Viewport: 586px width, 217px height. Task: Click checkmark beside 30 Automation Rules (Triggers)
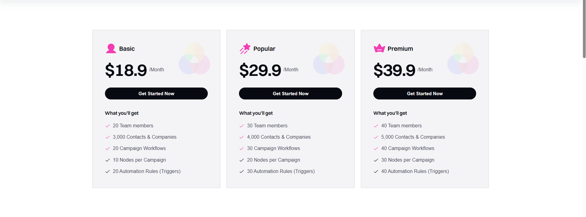point(242,172)
